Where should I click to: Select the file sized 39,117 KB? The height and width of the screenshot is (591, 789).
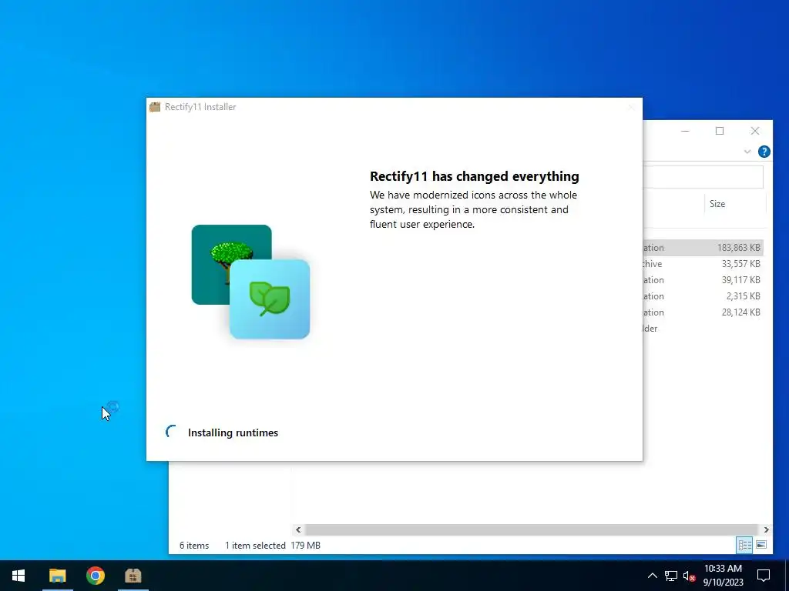coord(703,280)
